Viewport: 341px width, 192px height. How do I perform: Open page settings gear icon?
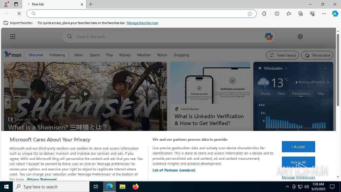point(300,37)
